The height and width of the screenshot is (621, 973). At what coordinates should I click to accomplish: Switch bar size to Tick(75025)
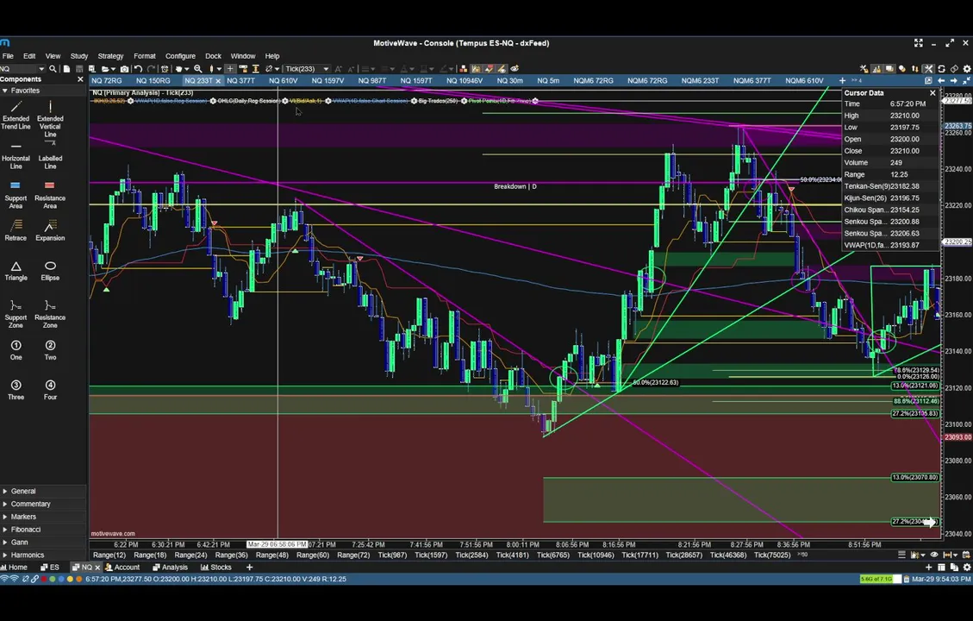[772, 555]
